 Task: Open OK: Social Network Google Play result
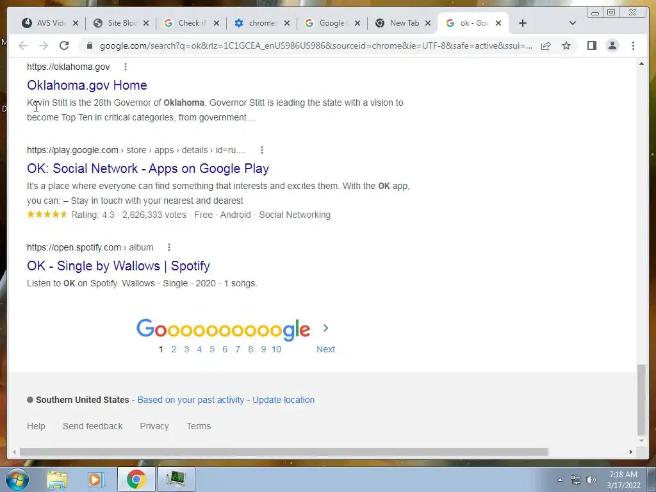[148, 168]
